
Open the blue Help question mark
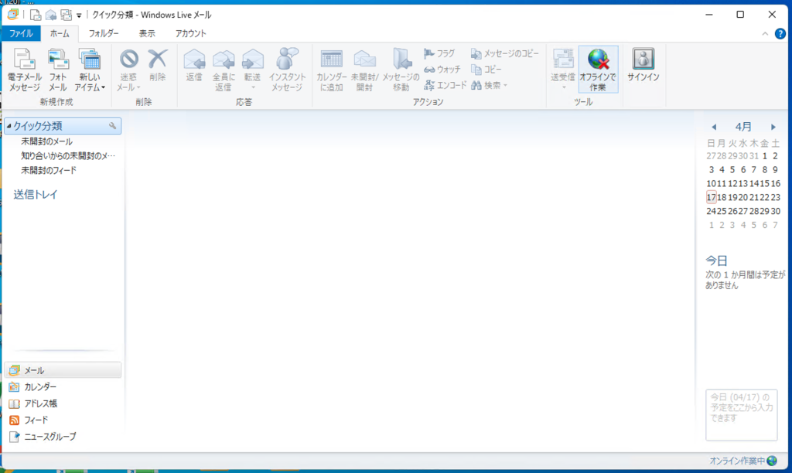coord(780,34)
